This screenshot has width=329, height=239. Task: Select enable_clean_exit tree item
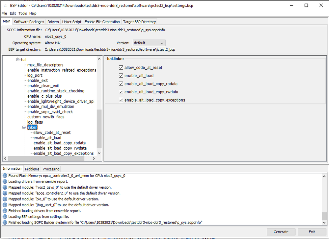[43, 86]
